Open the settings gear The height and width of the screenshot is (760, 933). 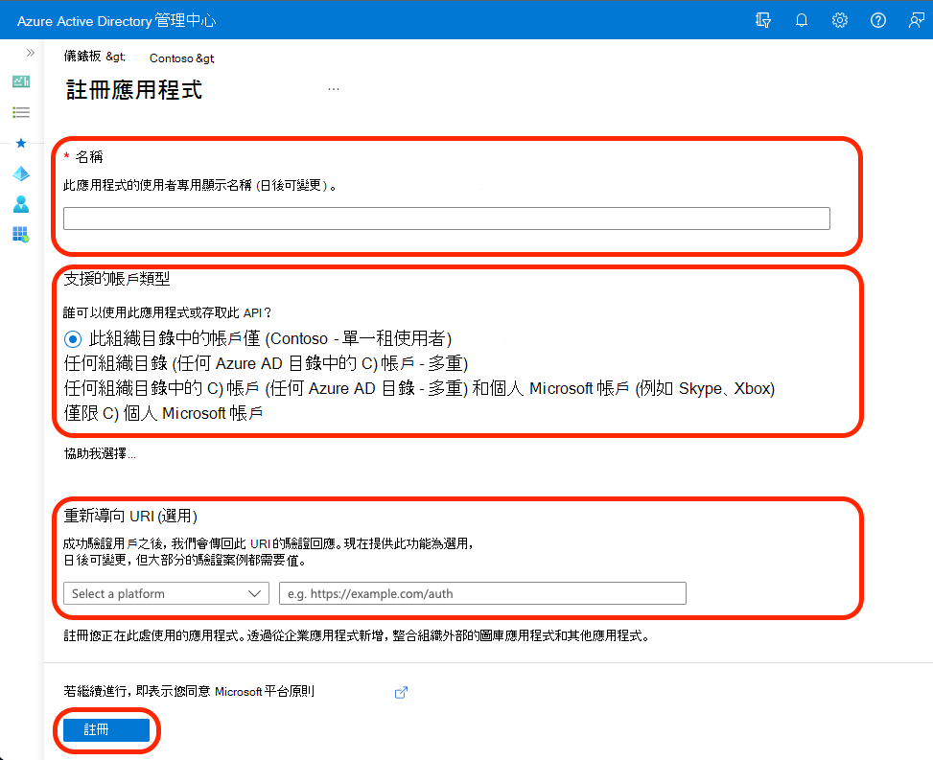point(839,19)
